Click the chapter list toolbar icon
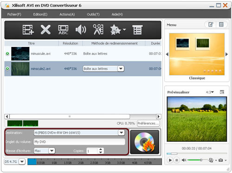Viewport: 232px width, 173px height. pos(137,30)
